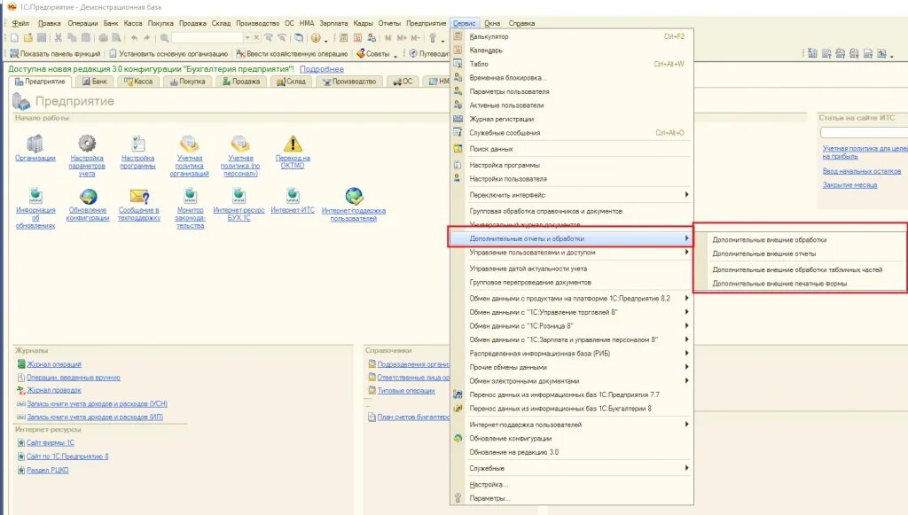Viewport: 908px width, 515px height.
Task: Open the Информация об обновлениях icon
Action: click(35, 196)
